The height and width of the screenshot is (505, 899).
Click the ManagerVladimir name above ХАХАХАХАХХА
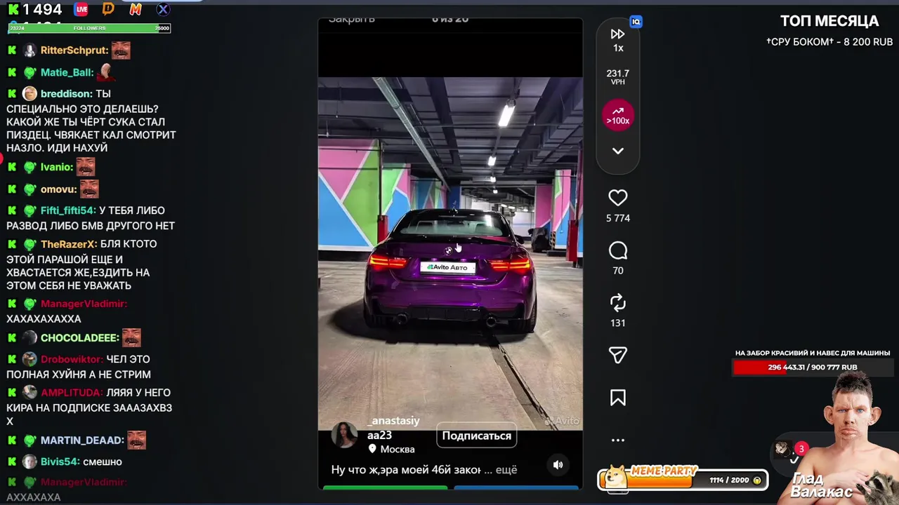84,304
